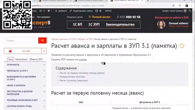Click the browser extension icon beside bookmark star
The image size is (195, 110).
(180, 5)
